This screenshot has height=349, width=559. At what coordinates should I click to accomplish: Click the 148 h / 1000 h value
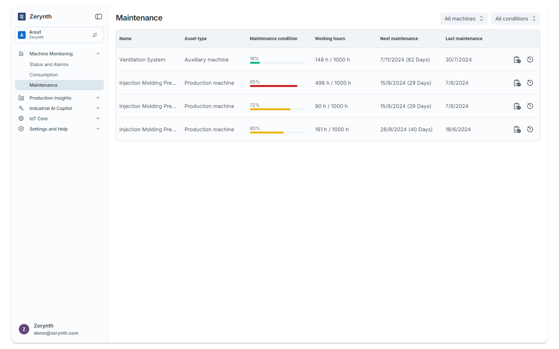pyautogui.click(x=332, y=60)
